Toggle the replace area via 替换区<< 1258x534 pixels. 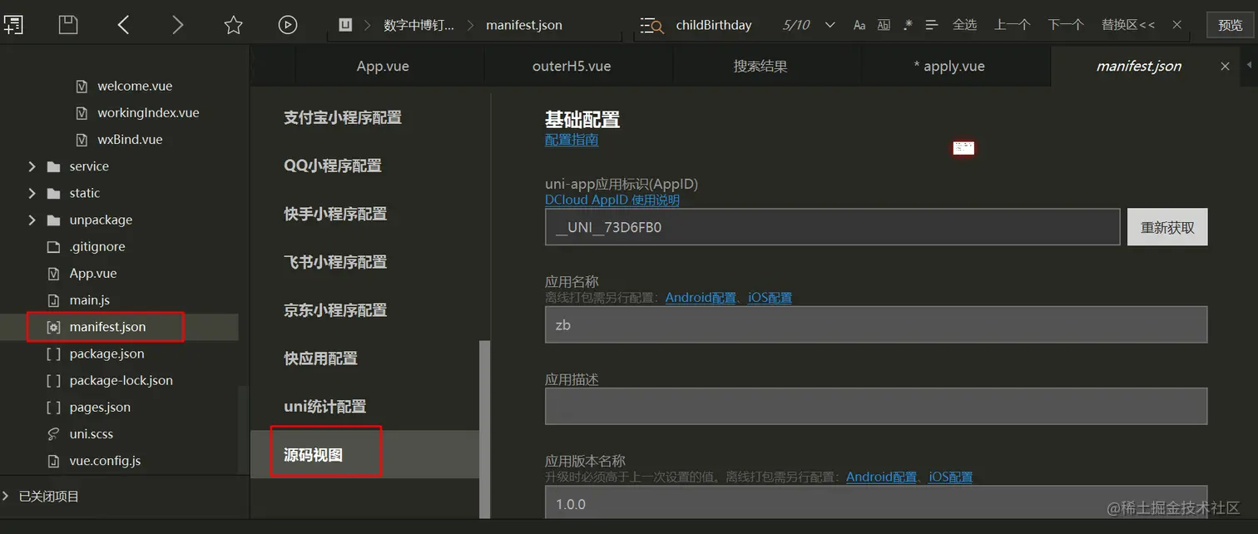click(x=1128, y=25)
